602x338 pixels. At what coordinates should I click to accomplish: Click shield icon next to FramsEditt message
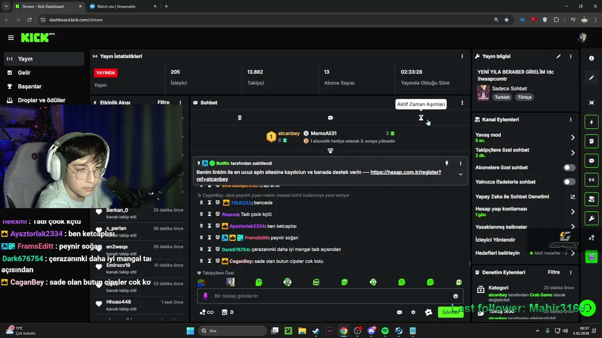(217, 238)
